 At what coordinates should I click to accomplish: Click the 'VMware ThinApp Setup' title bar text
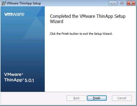[x=24, y=3]
